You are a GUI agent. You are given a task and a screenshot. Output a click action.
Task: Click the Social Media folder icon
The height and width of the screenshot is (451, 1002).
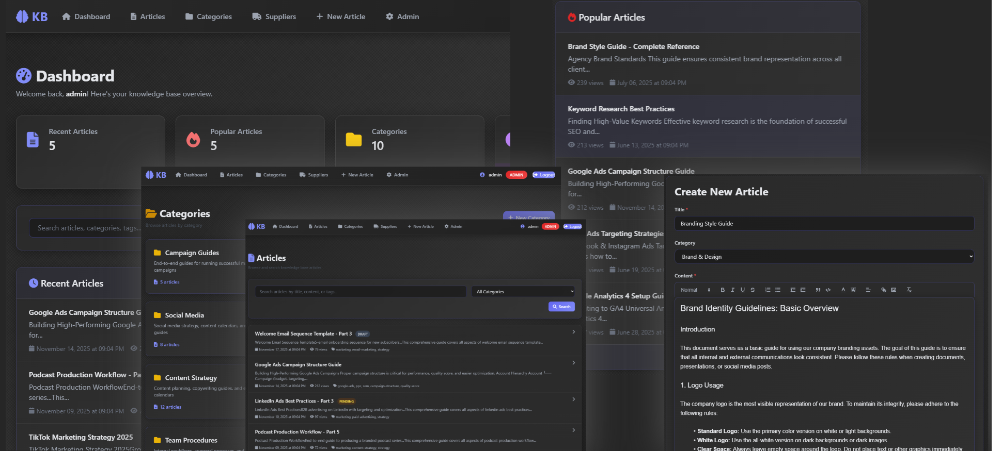point(158,315)
